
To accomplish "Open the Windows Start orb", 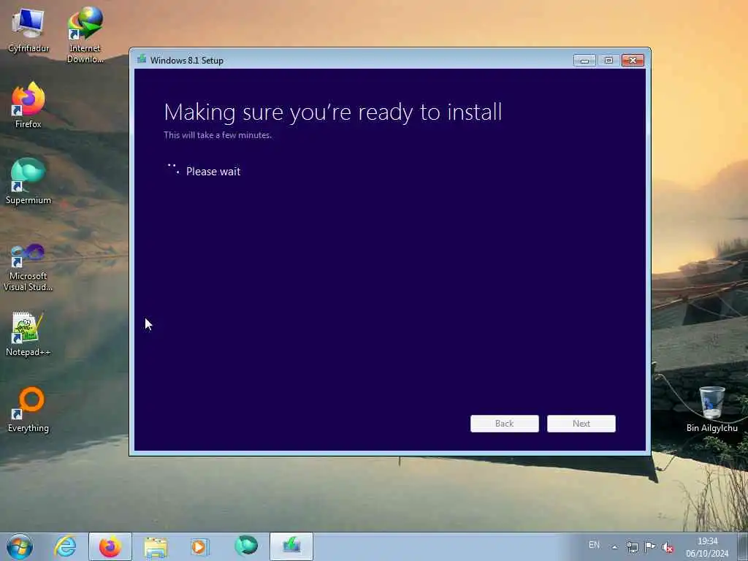I will click(20, 546).
